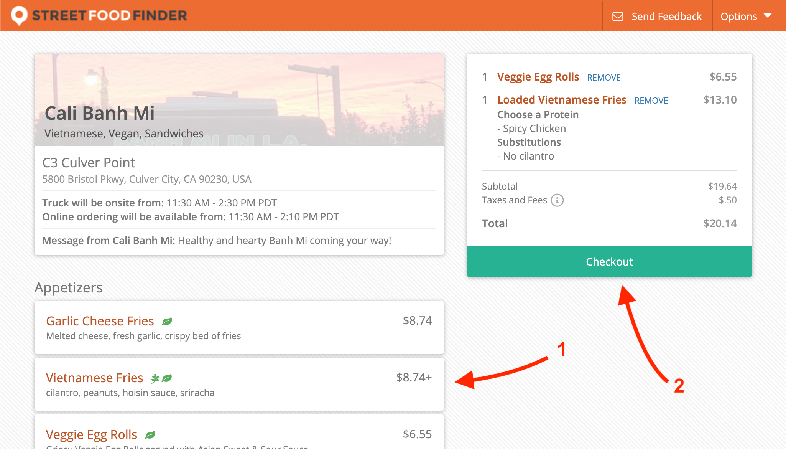Click the sprout icon beside Vietnamese Fries
Screen dimensions: 786x449
[154, 378]
